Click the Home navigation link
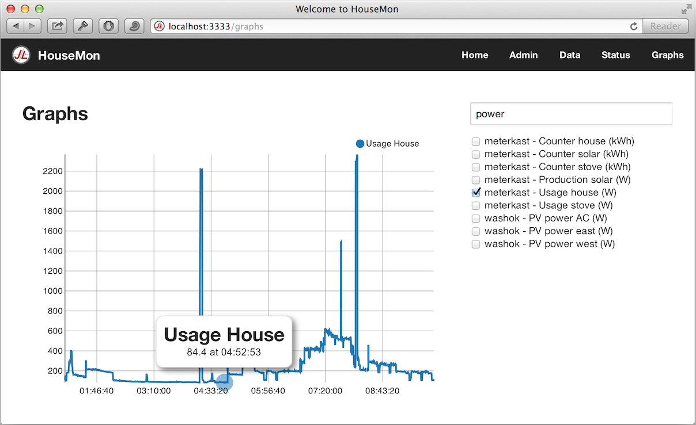The width and height of the screenshot is (696, 425). [475, 55]
